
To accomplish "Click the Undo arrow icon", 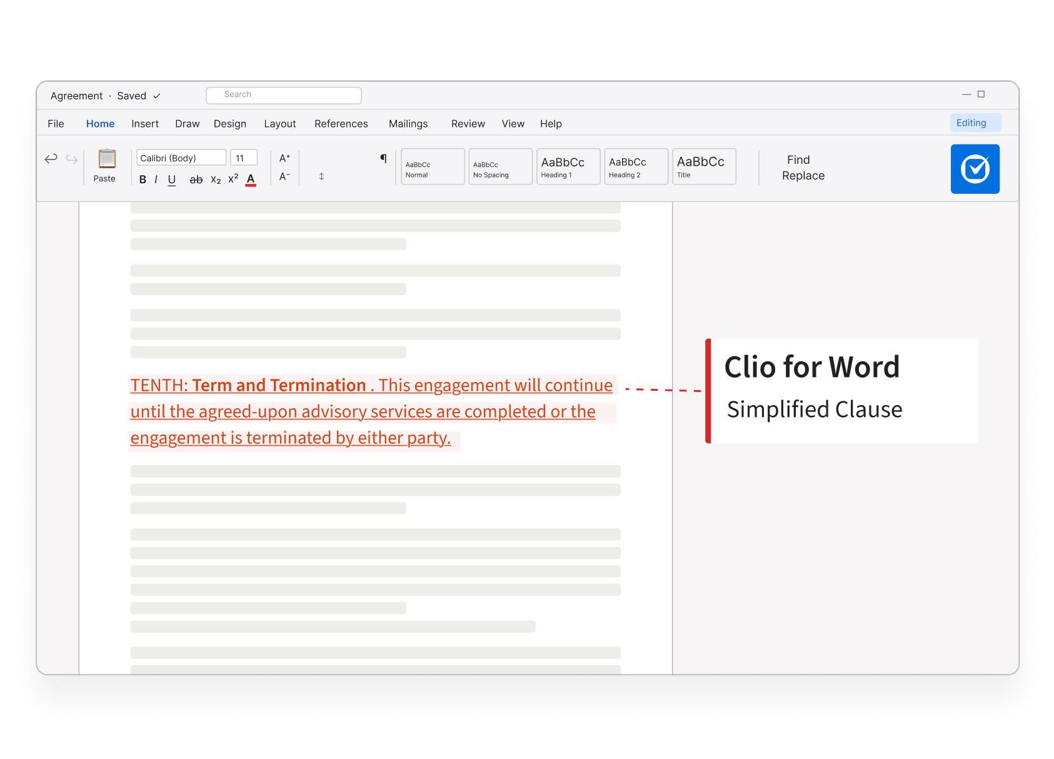I will click(x=51, y=159).
